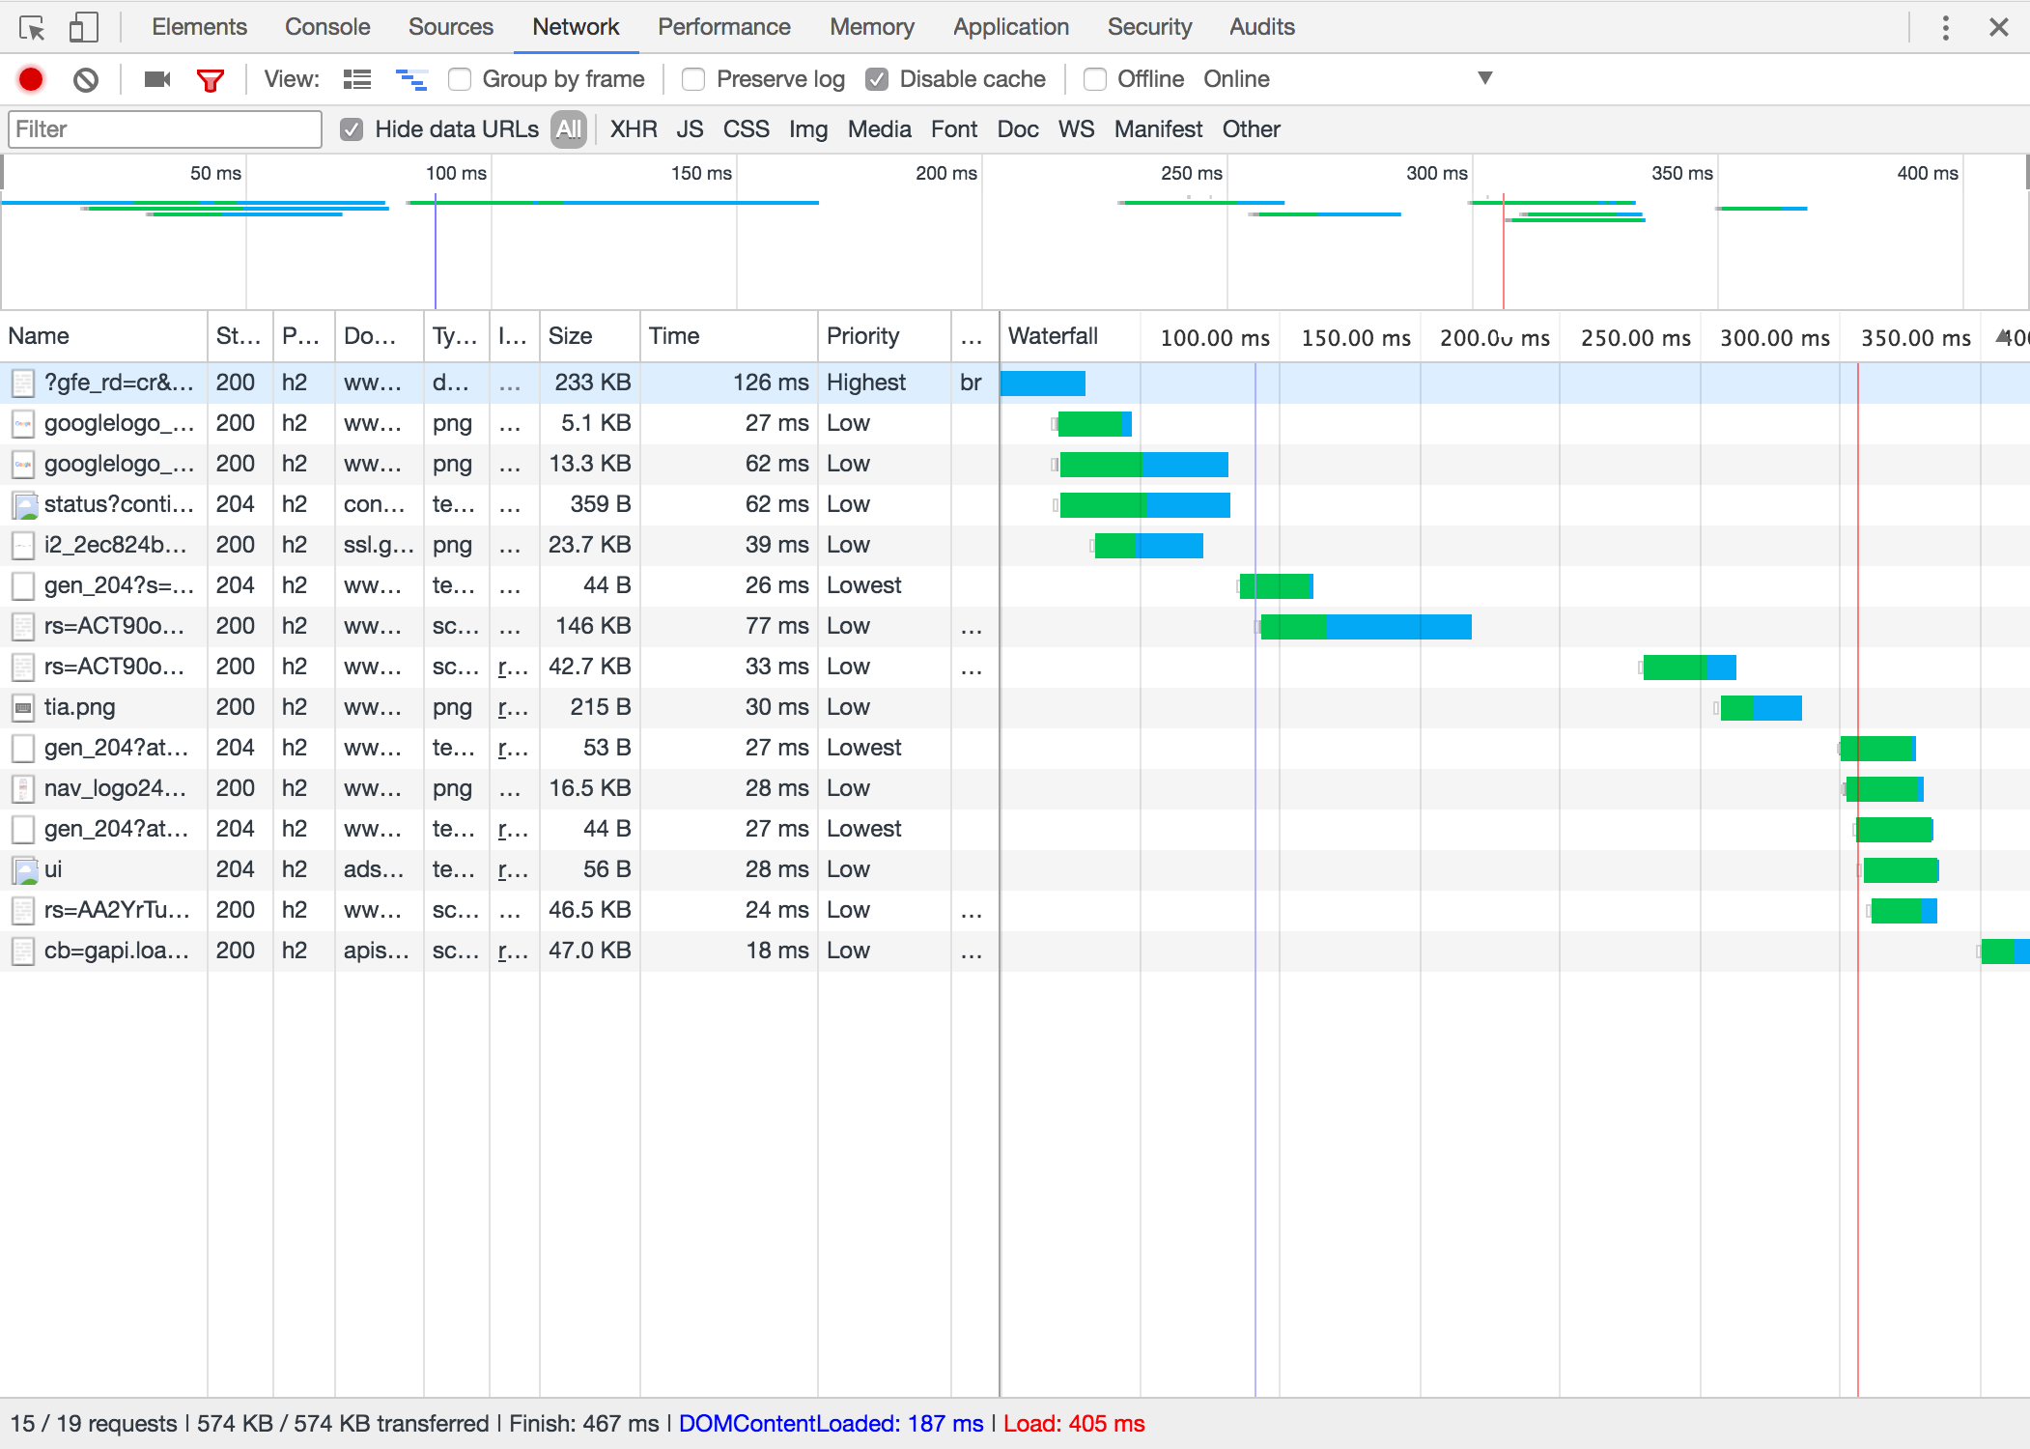Filter requests by JS

(x=690, y=129)
